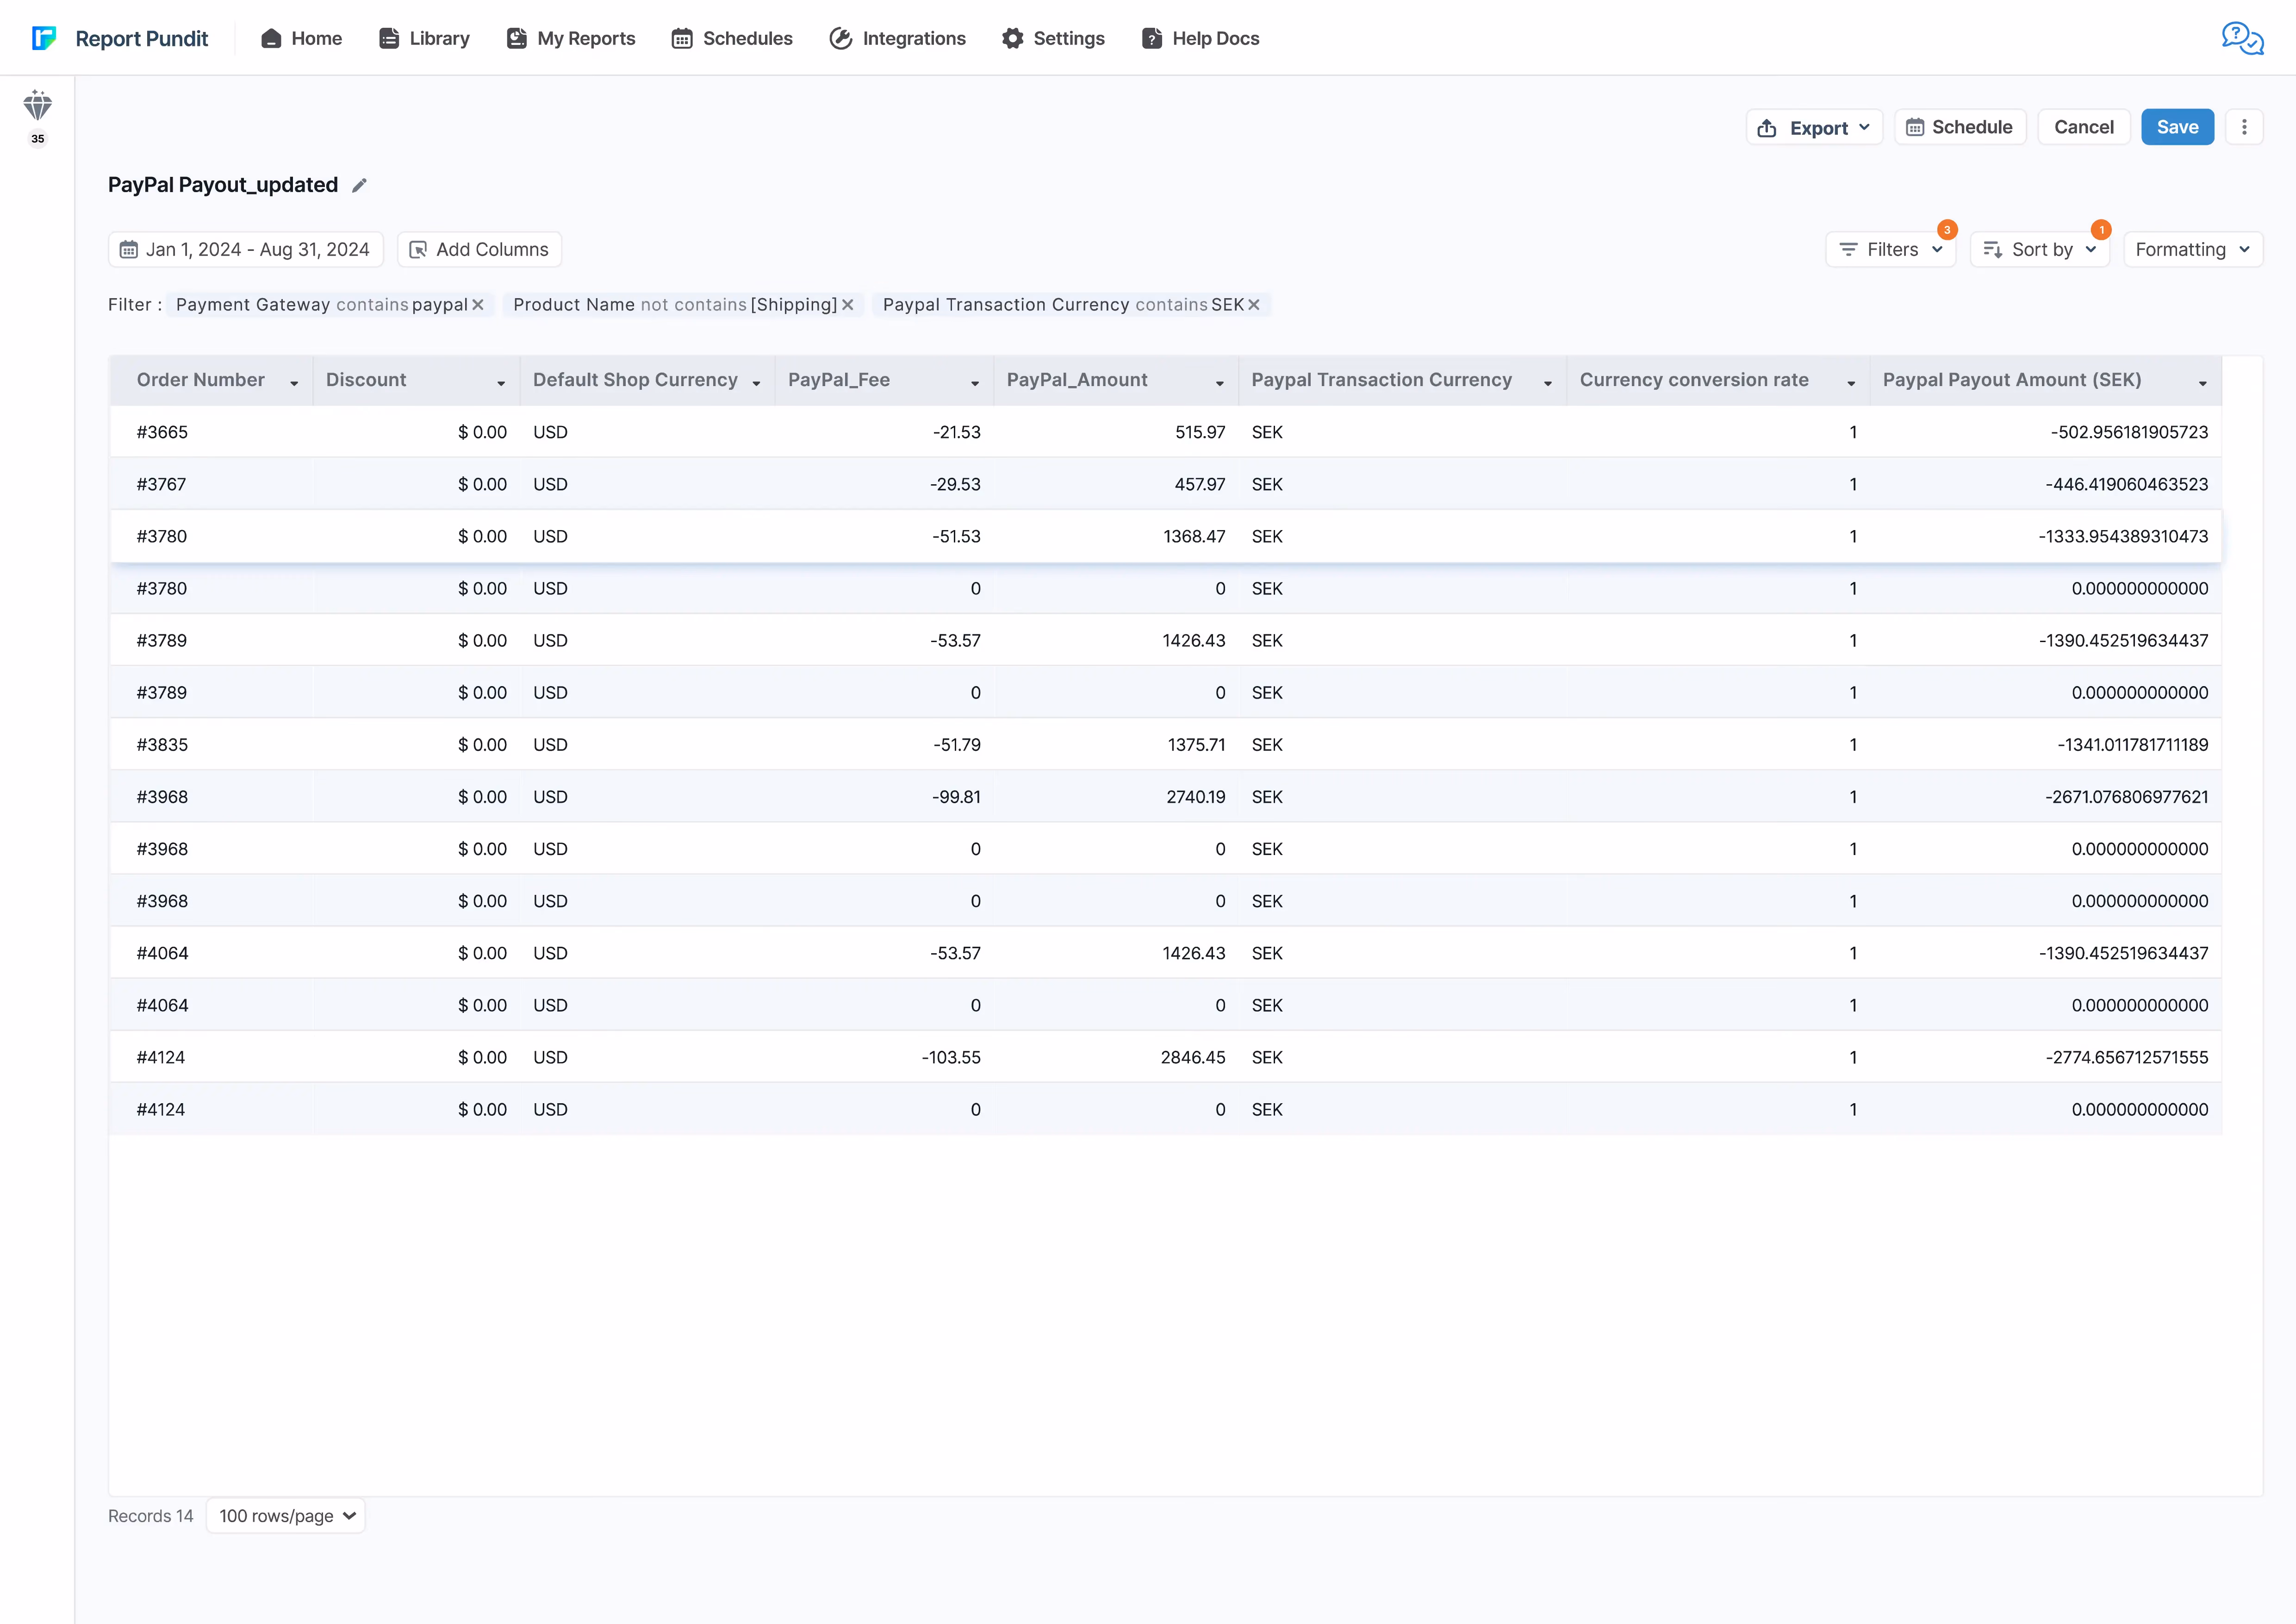The height and width of the screenshot is (1624, 2296).
Task: Click the #3835 order number
Action: pos(162,745)
